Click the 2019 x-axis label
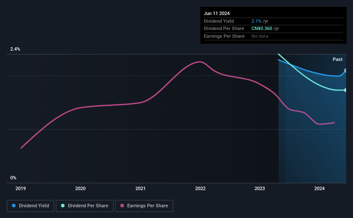The image size is (353, 218). coord(21,188)
